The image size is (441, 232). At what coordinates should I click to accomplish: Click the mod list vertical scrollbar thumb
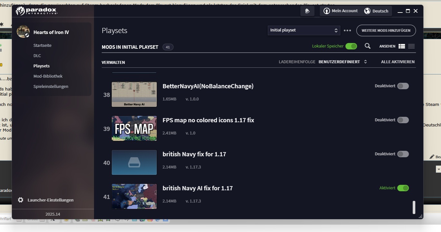coord(414,207)
